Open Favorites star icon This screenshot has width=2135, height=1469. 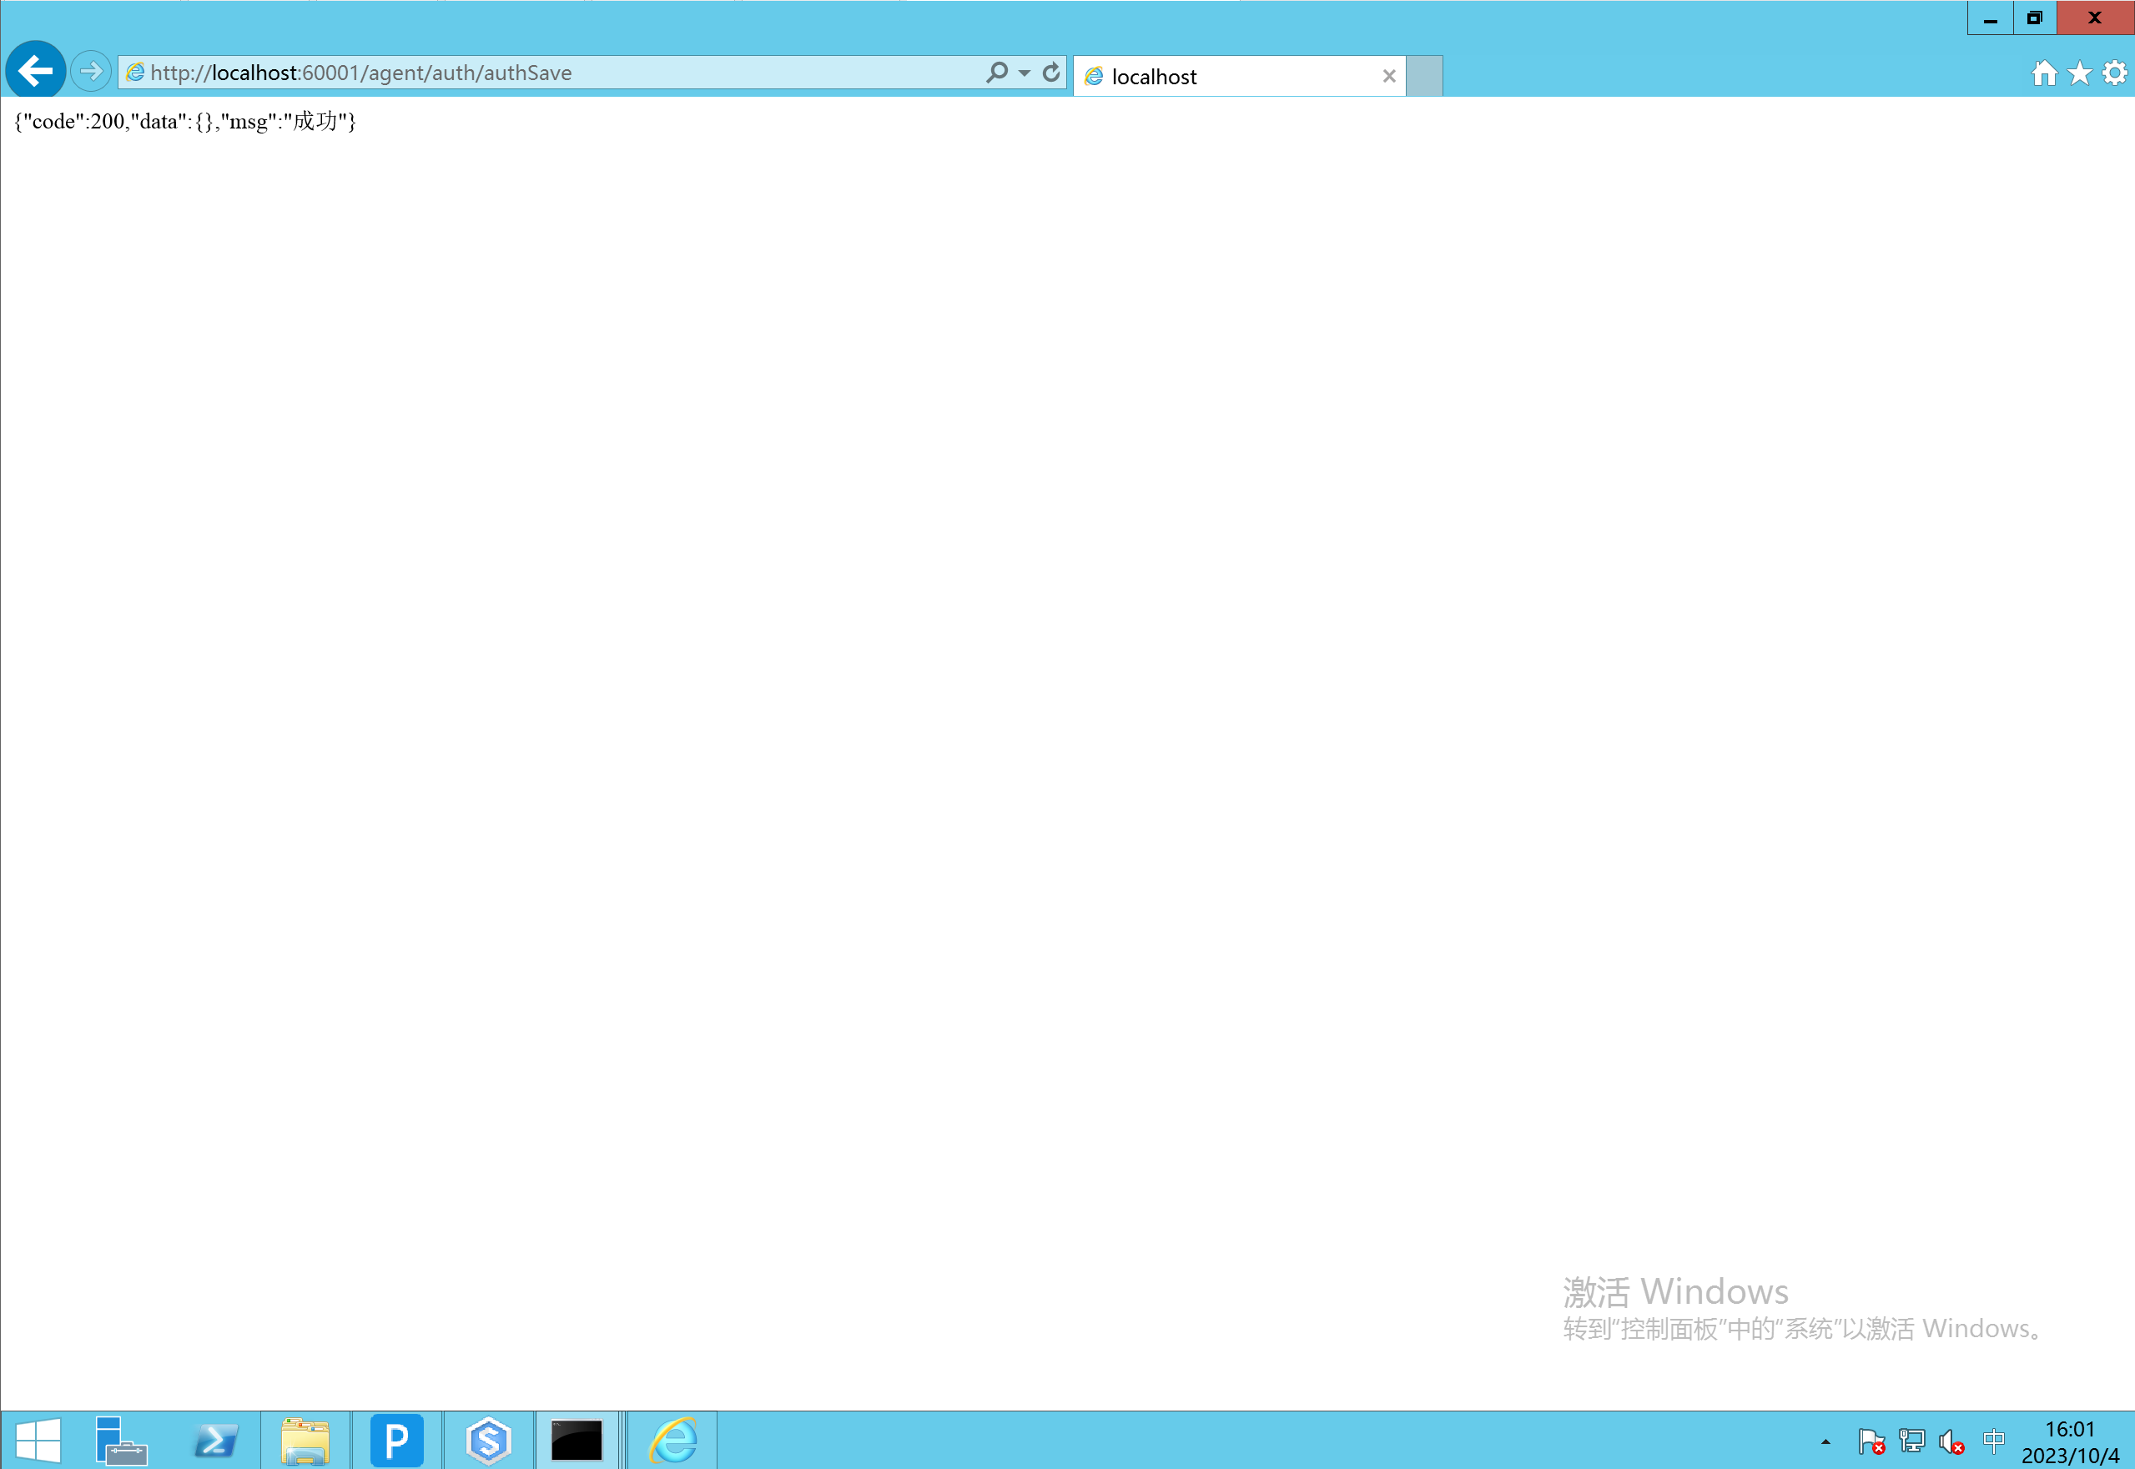[2080, 73]
